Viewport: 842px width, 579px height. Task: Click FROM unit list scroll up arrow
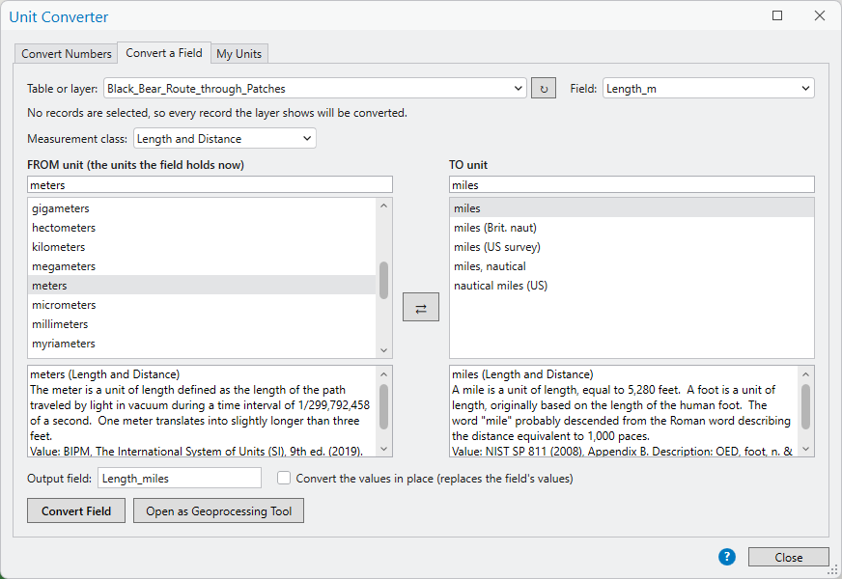point(383,206)
